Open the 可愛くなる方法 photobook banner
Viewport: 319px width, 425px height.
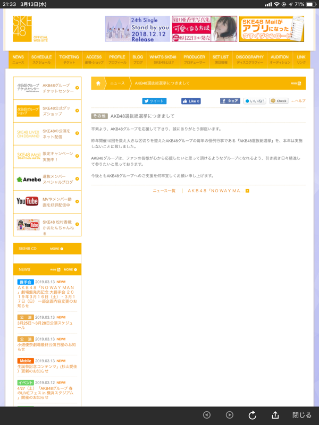pyautogui.click(x=204, y=29)
